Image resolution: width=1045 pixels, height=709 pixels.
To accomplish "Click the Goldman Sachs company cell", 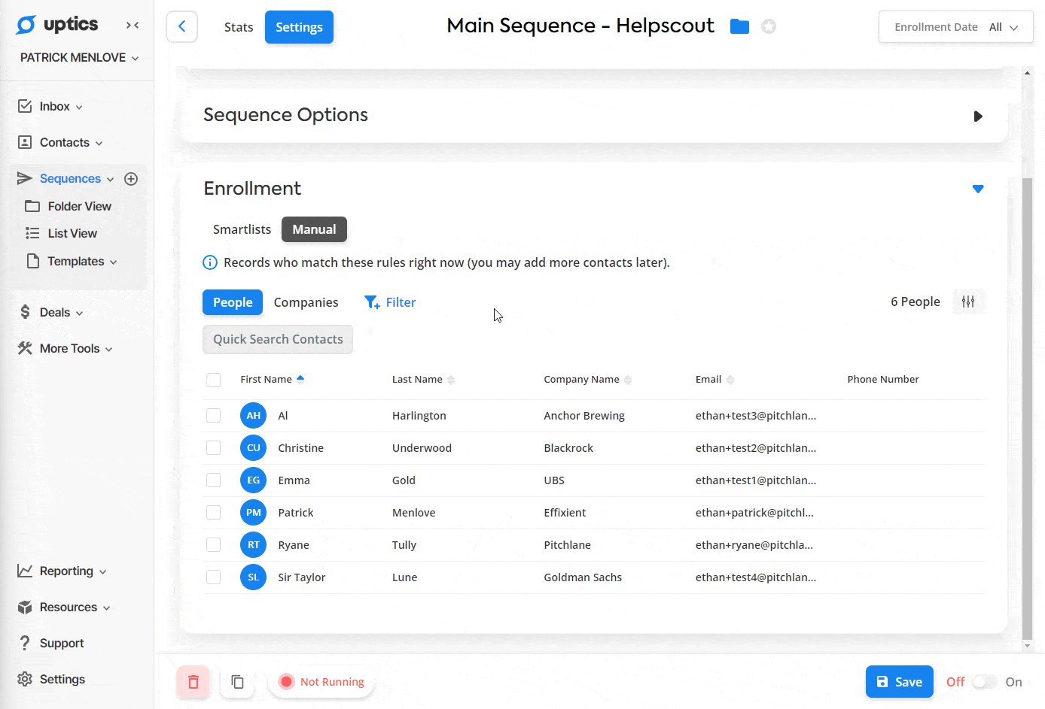I will 583,577.
